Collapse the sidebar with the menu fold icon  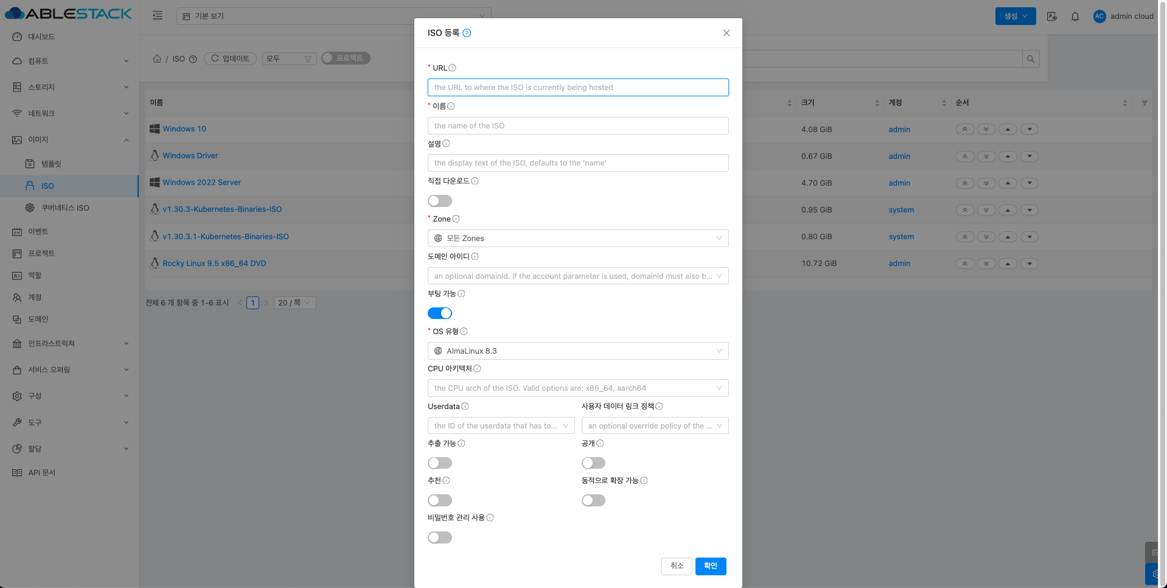(x=158, y=16)
